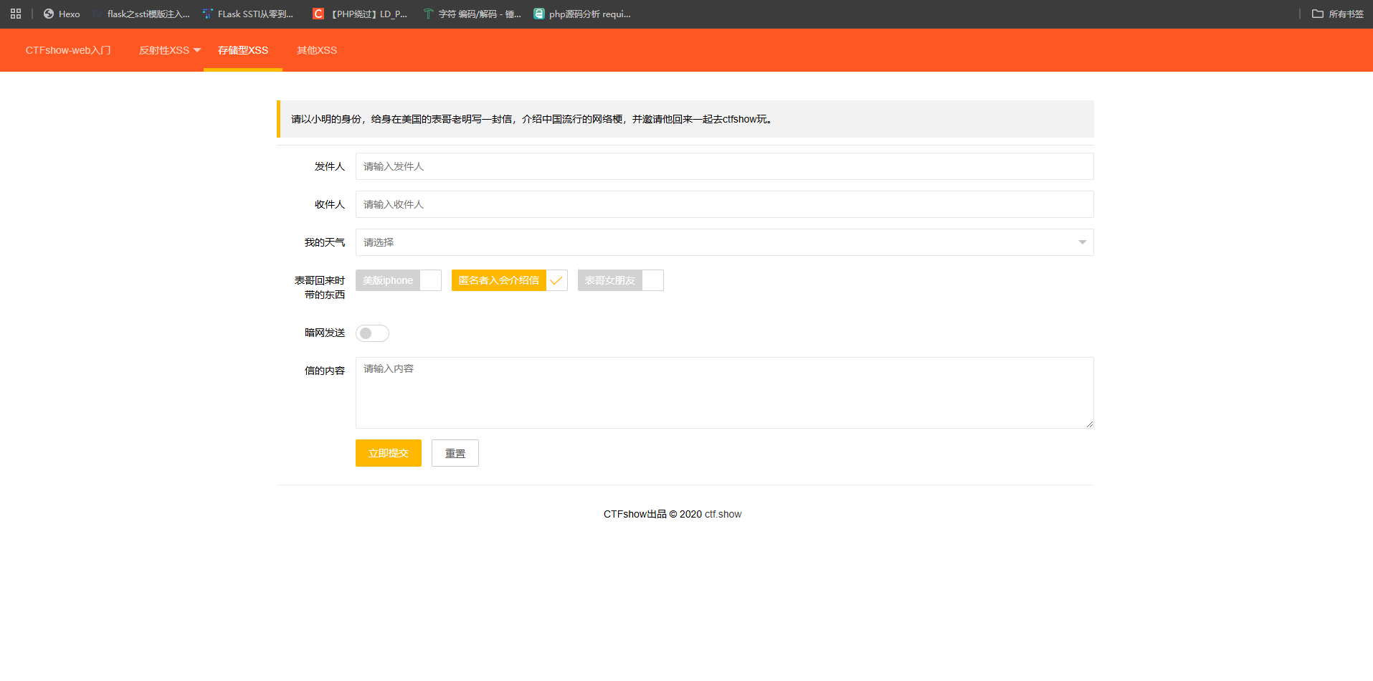
Task: Click the 立即提交 submit button
Action: pos(388,453)
